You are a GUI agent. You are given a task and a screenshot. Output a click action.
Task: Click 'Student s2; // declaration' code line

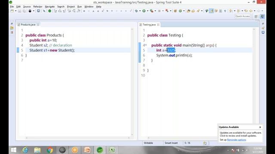(x=51, y=45)
